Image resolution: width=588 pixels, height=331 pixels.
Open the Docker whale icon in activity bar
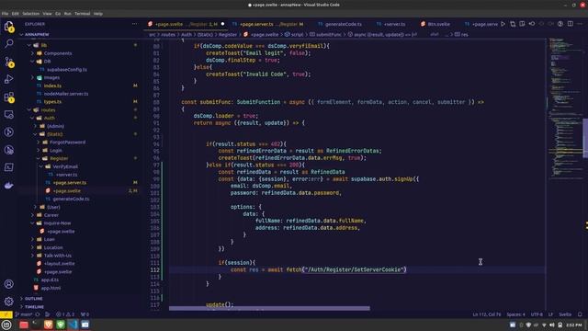click(x=9, y=186)
